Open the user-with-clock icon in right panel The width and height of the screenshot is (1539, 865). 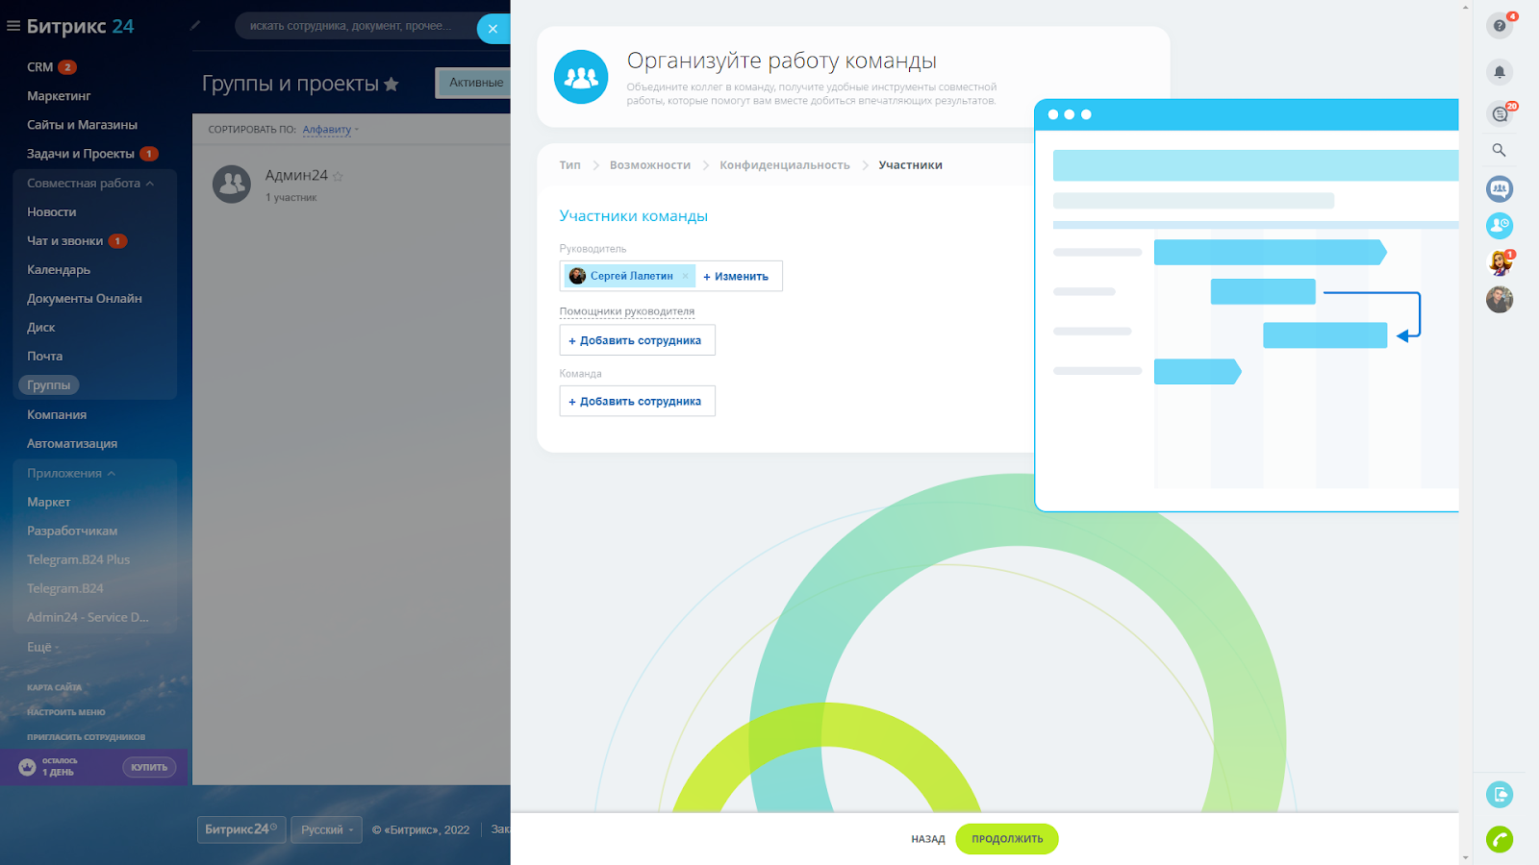1500,225
